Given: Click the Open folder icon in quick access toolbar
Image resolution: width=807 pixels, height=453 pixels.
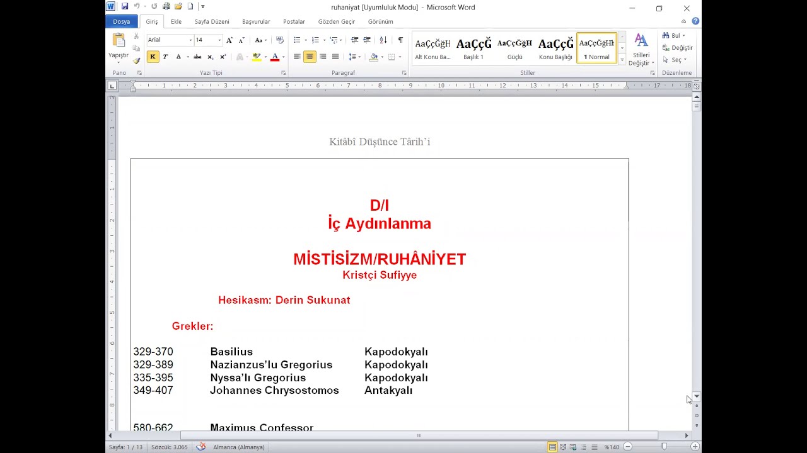Looking at the screenshot, I should coord(178,6).
